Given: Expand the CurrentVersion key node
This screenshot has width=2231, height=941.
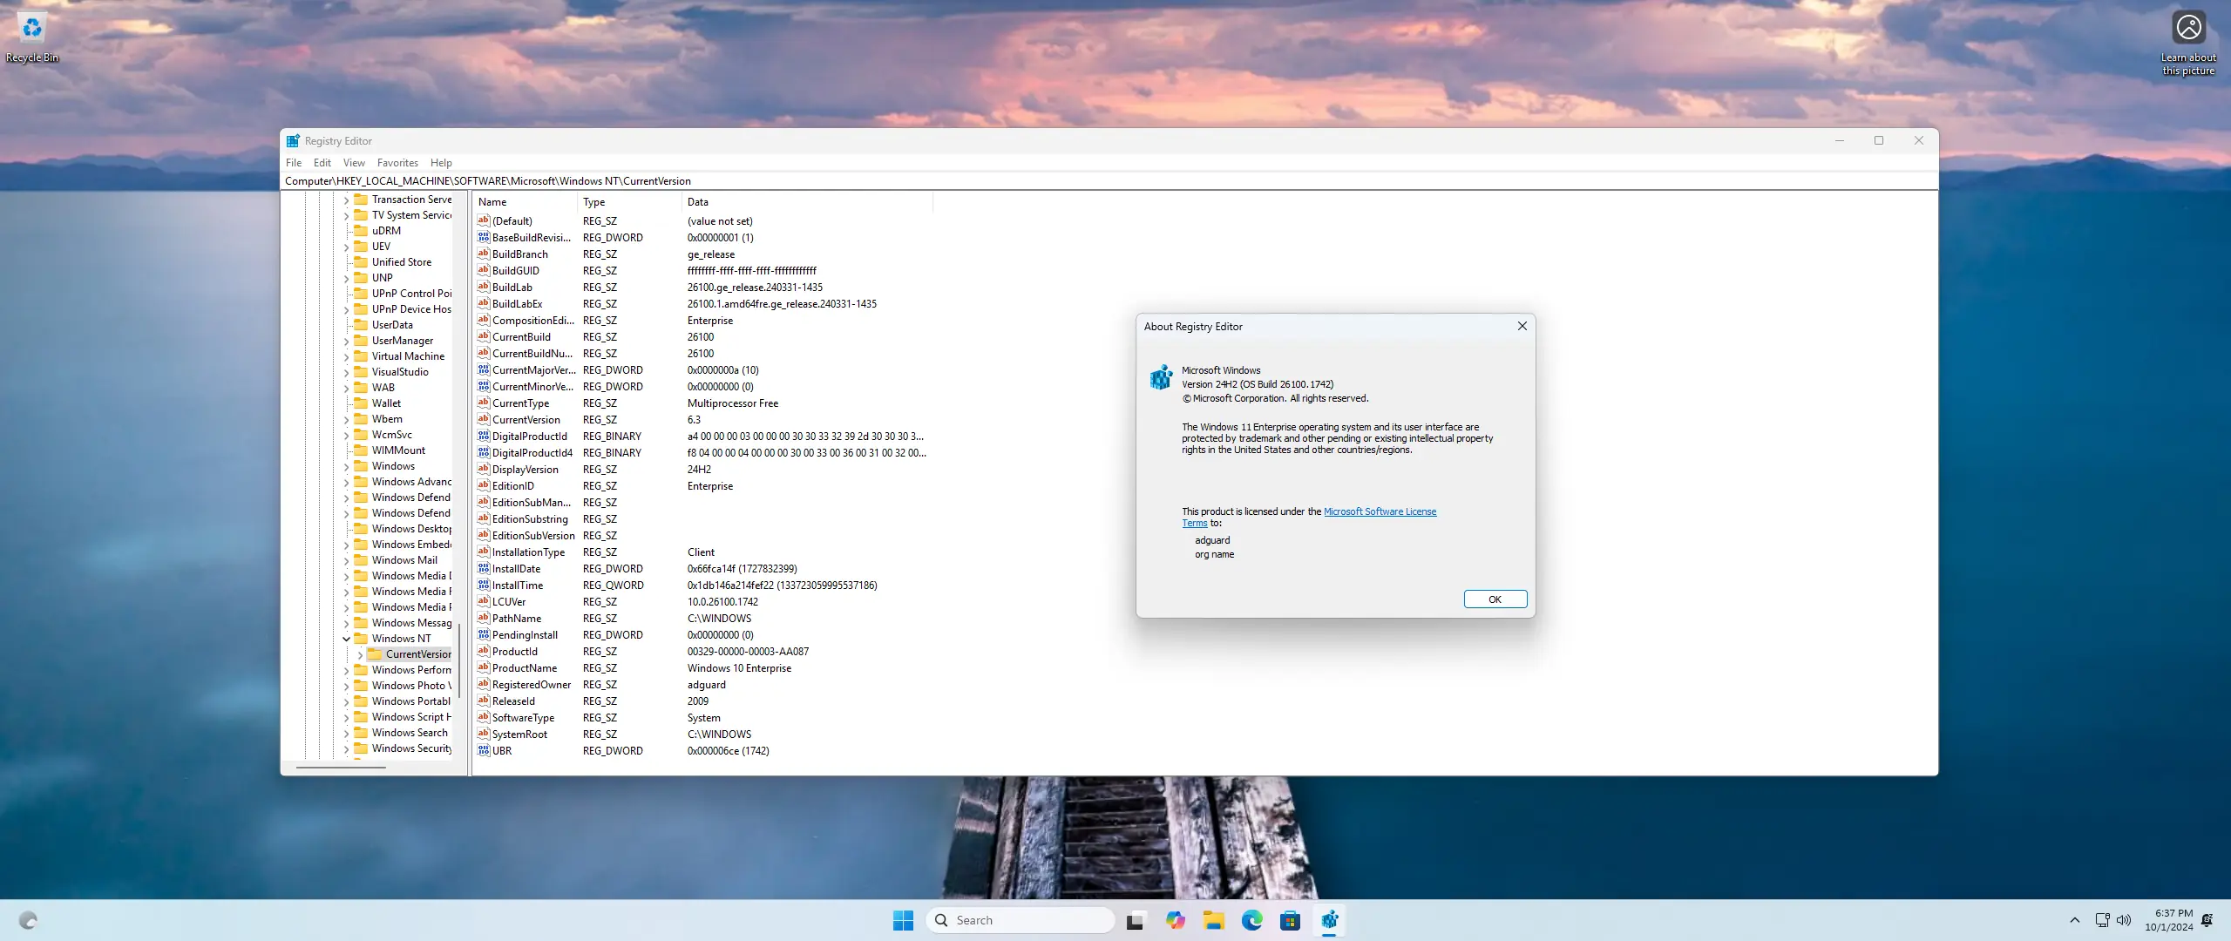Looking at the screenshot, I should (360, 654).
